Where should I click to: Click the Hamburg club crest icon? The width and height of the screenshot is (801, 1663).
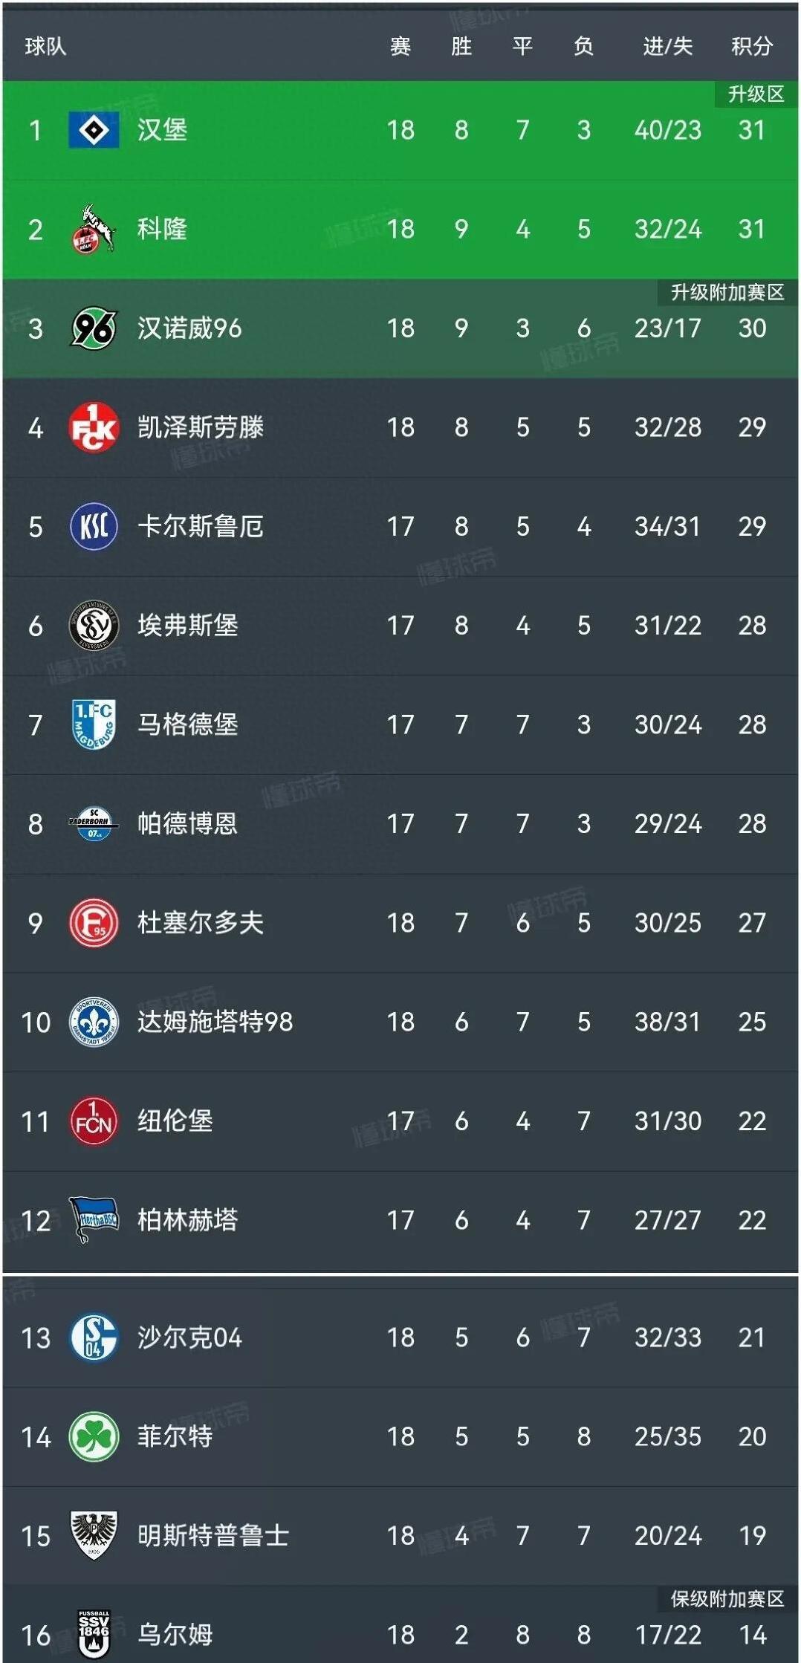point(93,128)
